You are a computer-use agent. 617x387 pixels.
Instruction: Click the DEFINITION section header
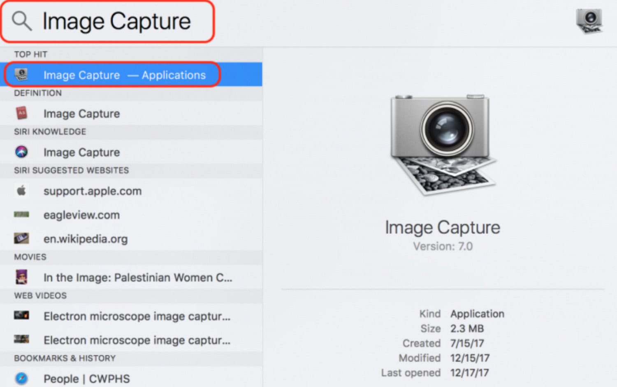coord(38,93)
